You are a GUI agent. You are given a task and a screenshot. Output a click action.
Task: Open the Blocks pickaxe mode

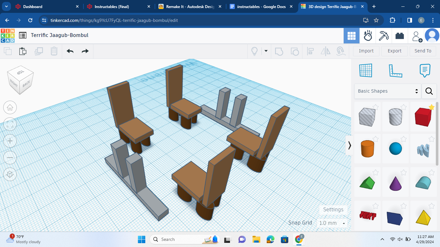(384, 36)
